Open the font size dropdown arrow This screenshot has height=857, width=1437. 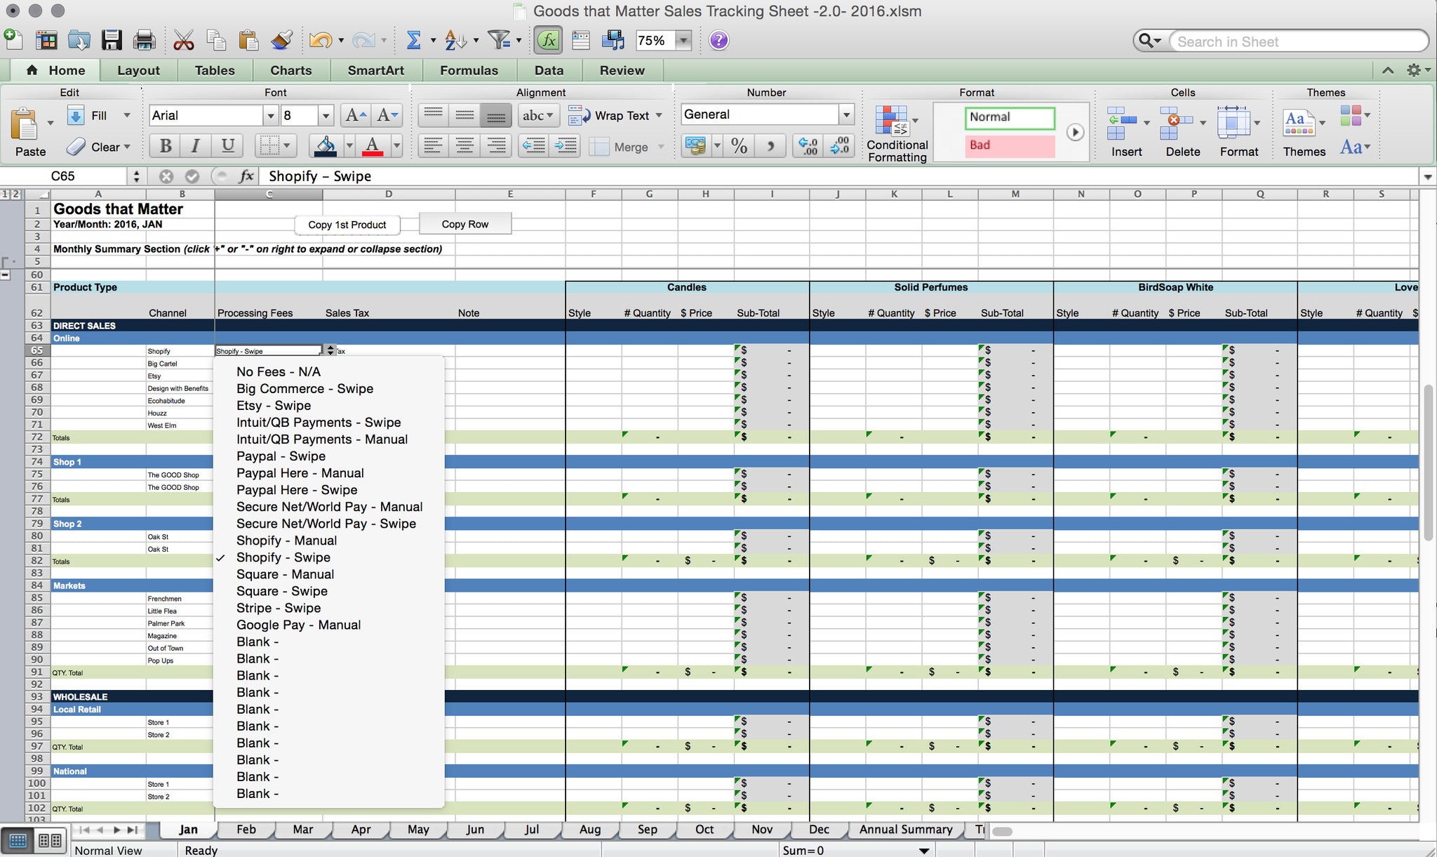tap(326, 116)
